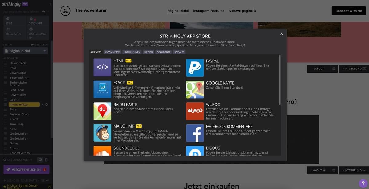Open upper layout settings gear
The image size is (369, 189).
click(334, 69)
